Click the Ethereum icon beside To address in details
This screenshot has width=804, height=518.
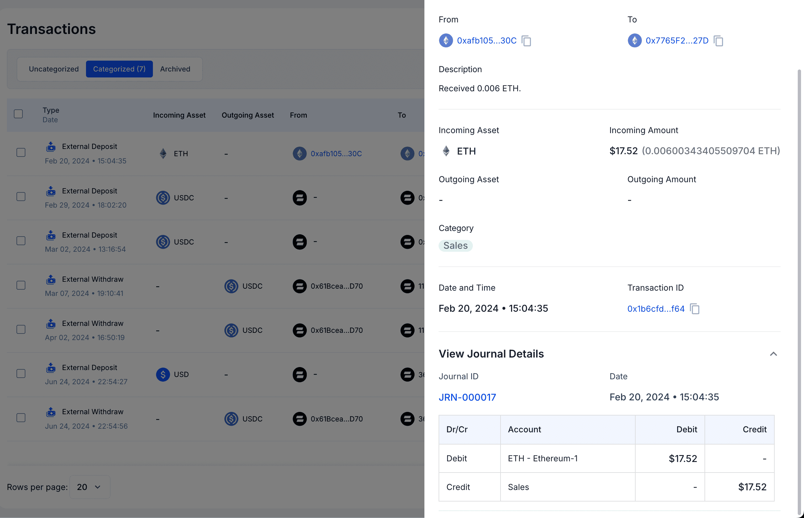[x=635, y=41]
